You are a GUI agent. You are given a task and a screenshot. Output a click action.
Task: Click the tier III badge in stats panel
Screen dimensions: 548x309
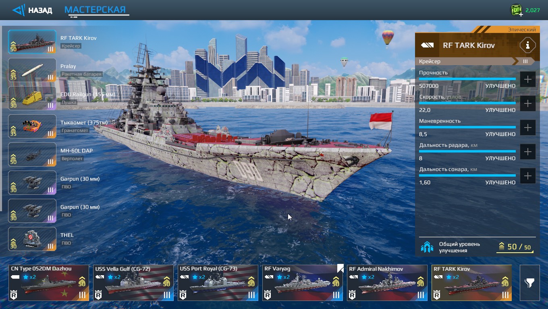point(525,61)
